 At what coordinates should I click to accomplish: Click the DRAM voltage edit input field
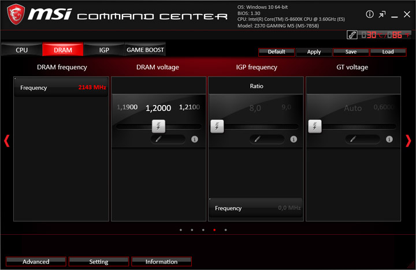[168, 139]
